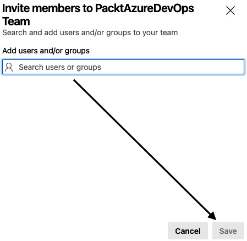This screenshot has height=241, width=247.
Task: Click the dialog title 'Invite members to PacktAzureDevOps'
Action: 98,8
